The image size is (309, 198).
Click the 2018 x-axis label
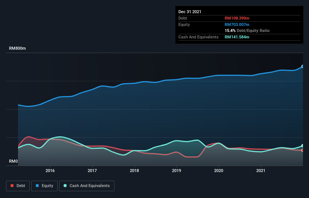[x=134, y=171]
